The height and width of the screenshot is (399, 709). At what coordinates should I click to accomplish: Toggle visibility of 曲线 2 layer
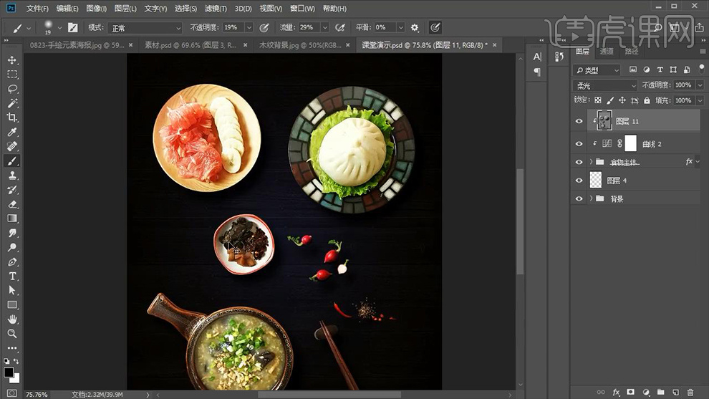pos(579,144)
